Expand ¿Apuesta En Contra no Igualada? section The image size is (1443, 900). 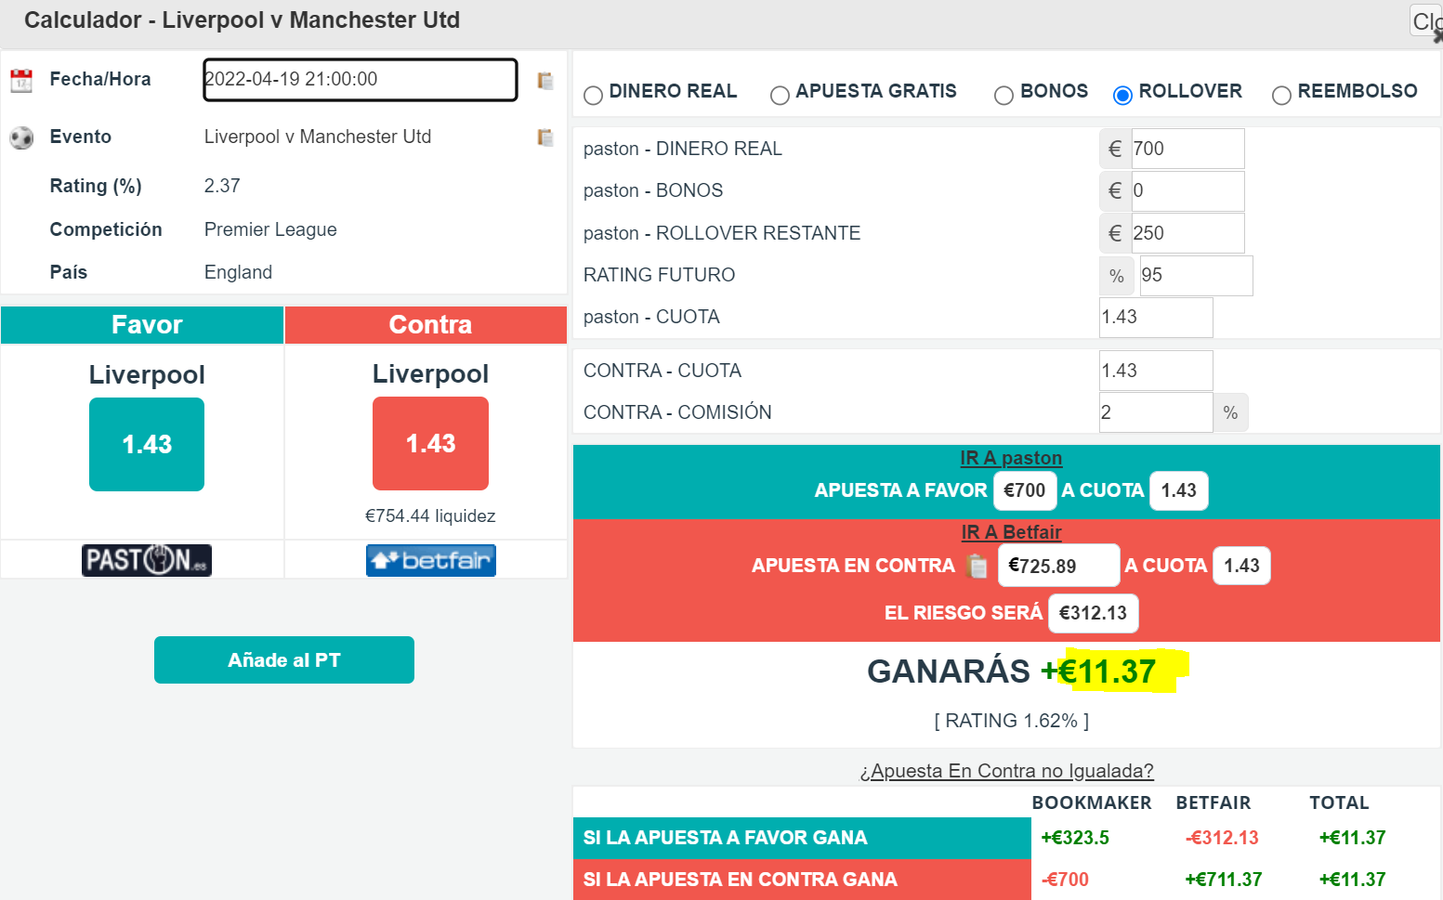[1006, 771]
